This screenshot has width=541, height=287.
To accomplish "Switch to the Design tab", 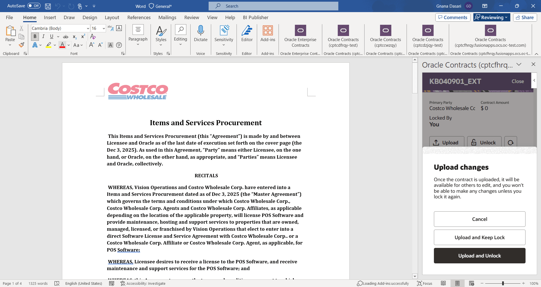I will 90,17.
